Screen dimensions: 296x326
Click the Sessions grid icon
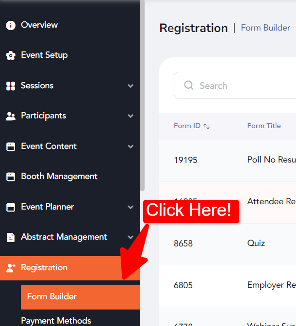[x=11, y=86]
